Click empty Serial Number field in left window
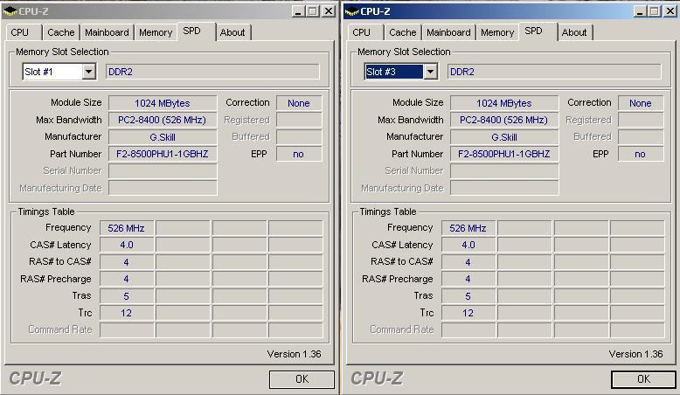This screenshot has width=680, height=395. 163,170
